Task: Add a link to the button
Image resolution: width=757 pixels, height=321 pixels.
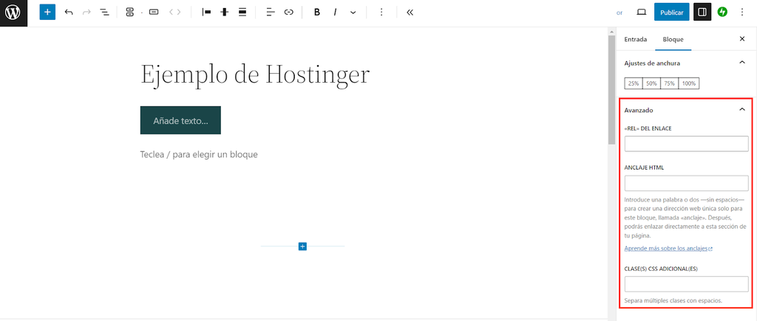Action: pos(289,12)
